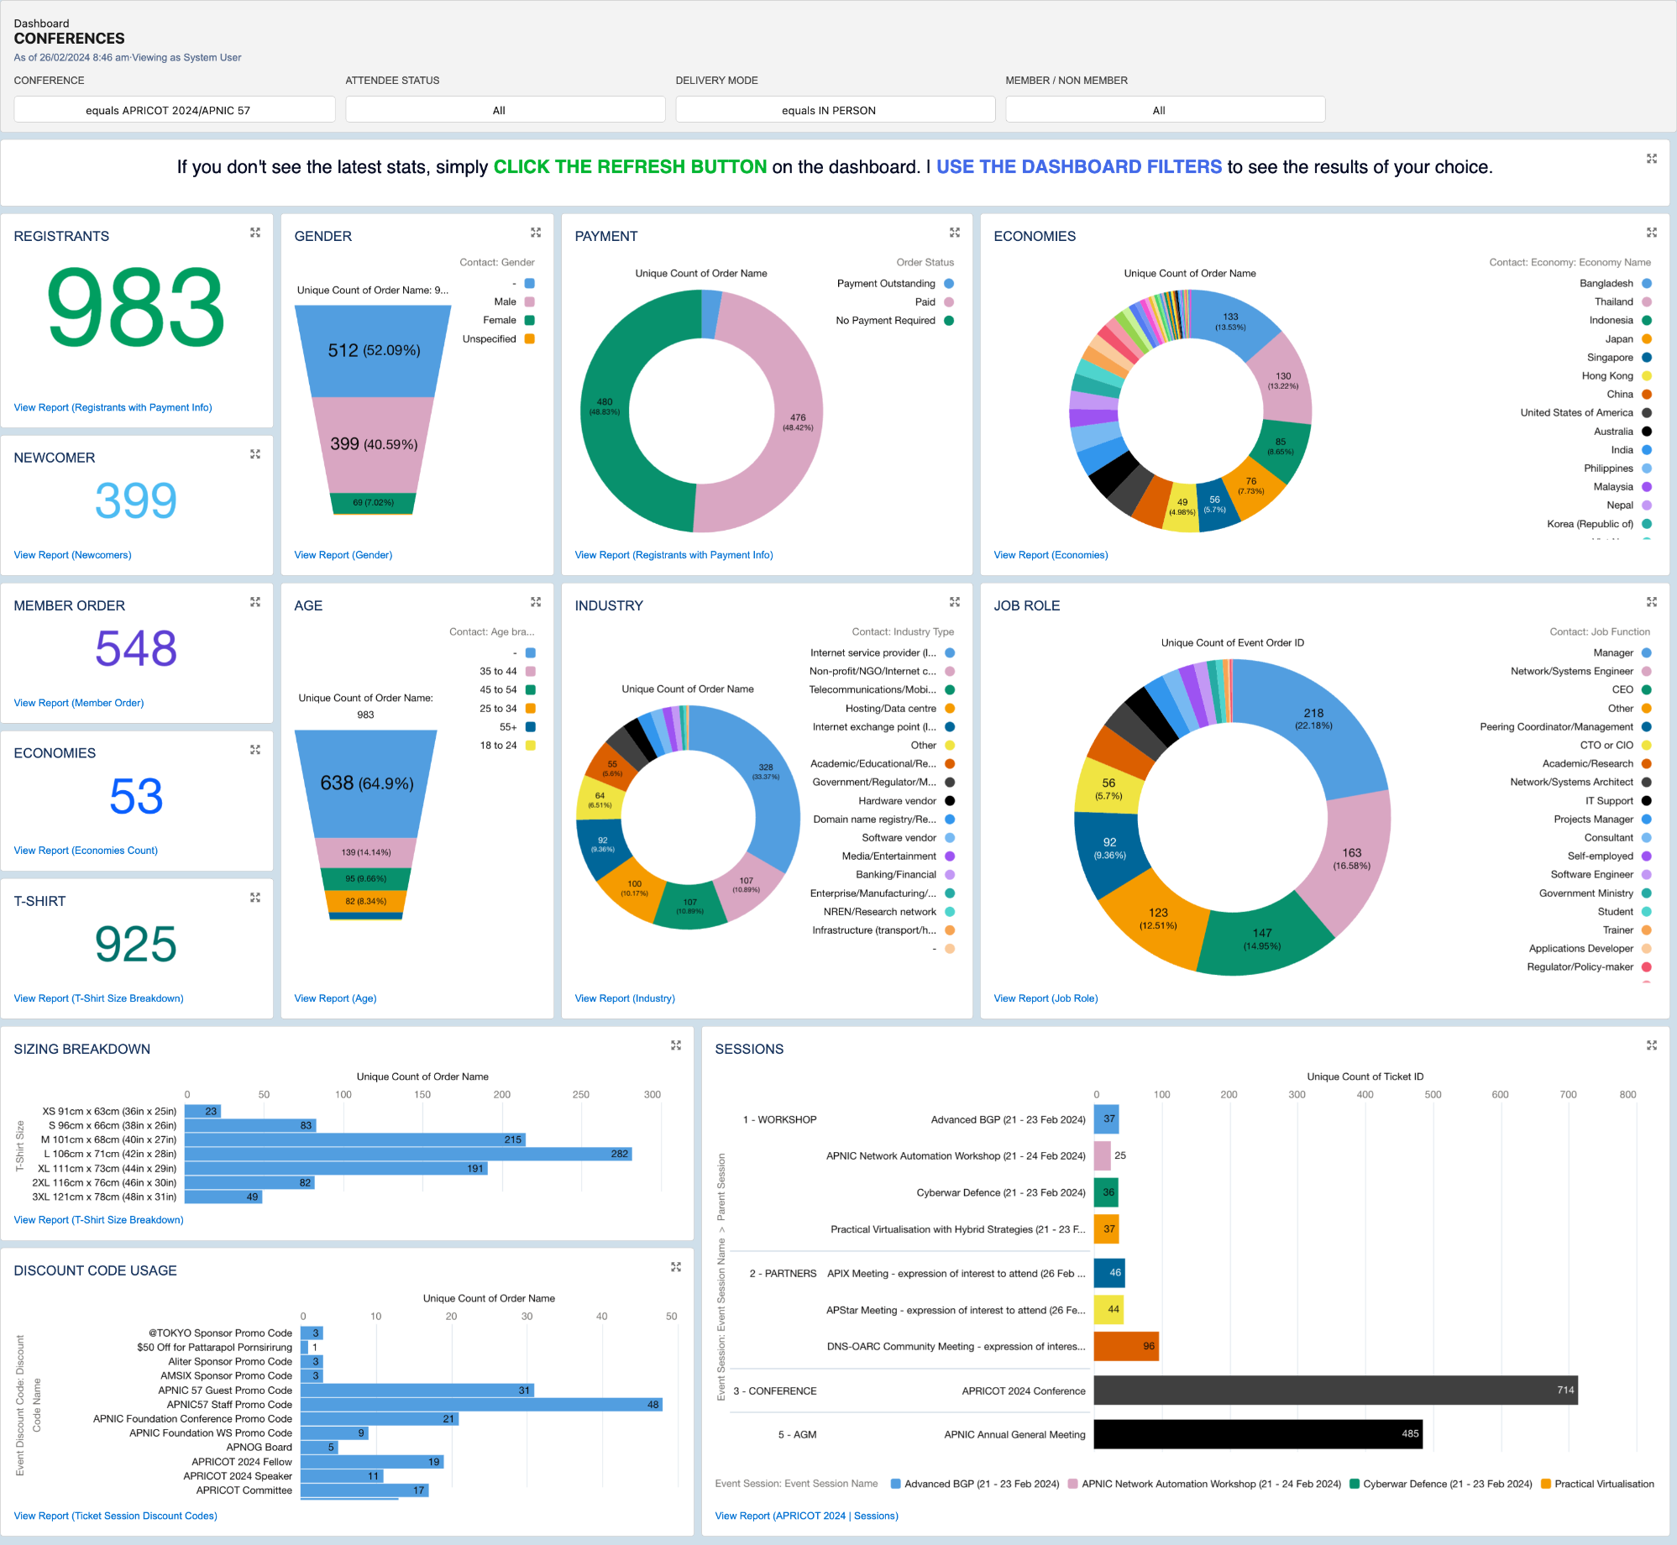Toggle Bangladesh series in Economies legend

click(x=1606, y=284)
